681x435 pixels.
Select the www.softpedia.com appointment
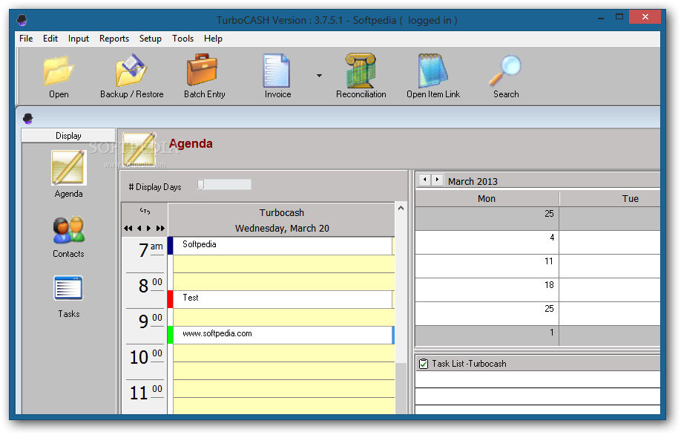click(283, 335)
